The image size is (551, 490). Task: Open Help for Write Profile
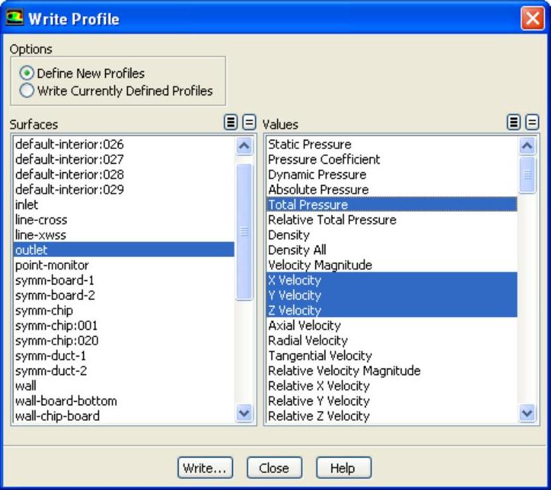coord(343,467)
